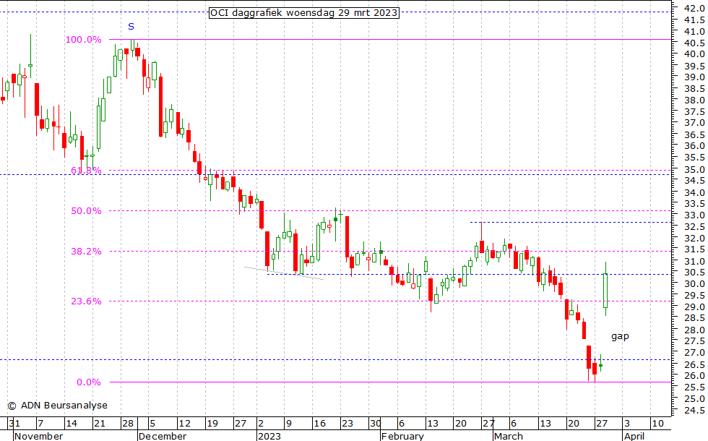Click the chart title 'OCI daggrafiek woensdag 29 mrt 2023'

(304, 13)
